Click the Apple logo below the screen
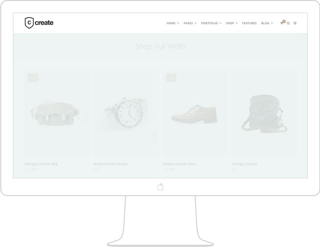 160,187
